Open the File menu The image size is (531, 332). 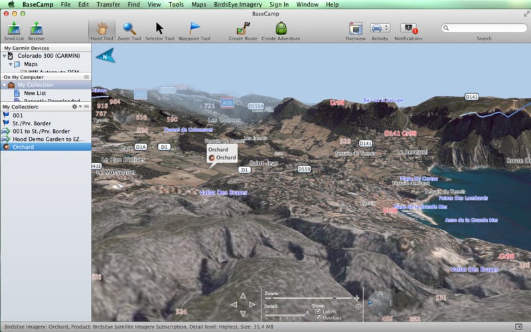pyautogui.click(x=66, y=5)
